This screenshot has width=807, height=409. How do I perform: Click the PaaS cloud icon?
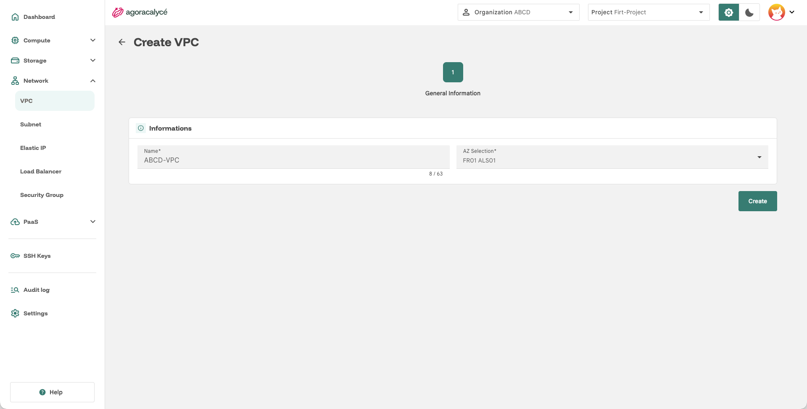click(15, 222)
